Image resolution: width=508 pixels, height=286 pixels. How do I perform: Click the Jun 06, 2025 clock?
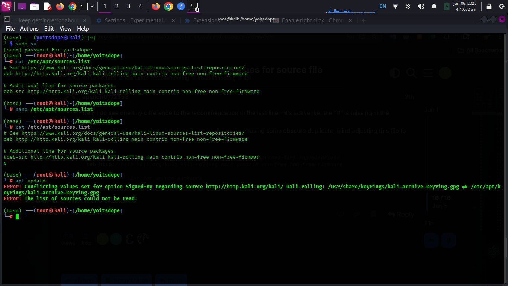(x=464, y=6)
